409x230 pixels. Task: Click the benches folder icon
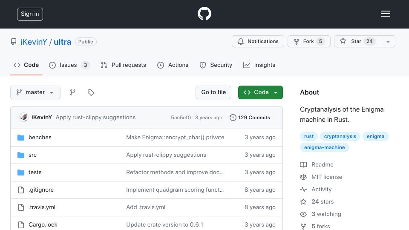click(21, 138)
